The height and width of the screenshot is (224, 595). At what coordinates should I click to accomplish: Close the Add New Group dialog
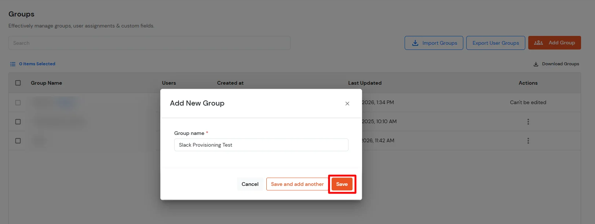point(347,104)
